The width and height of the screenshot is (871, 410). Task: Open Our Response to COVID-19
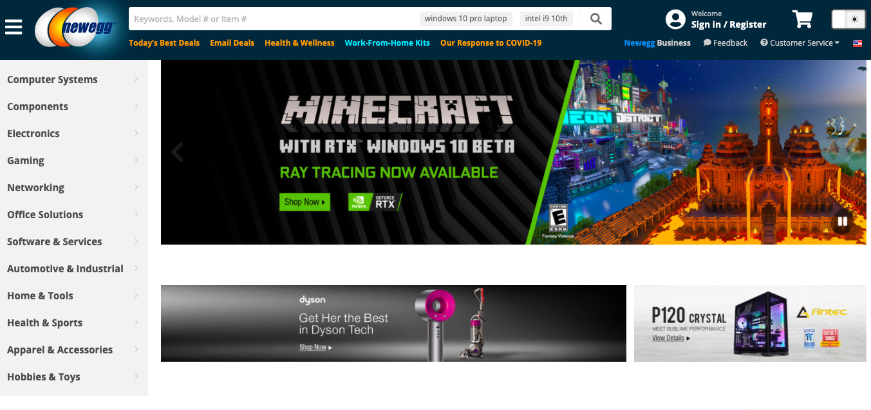(x=491, y=42)
